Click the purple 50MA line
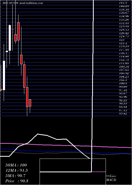This screenshot has height=185, width=132. tap(66, 145)
